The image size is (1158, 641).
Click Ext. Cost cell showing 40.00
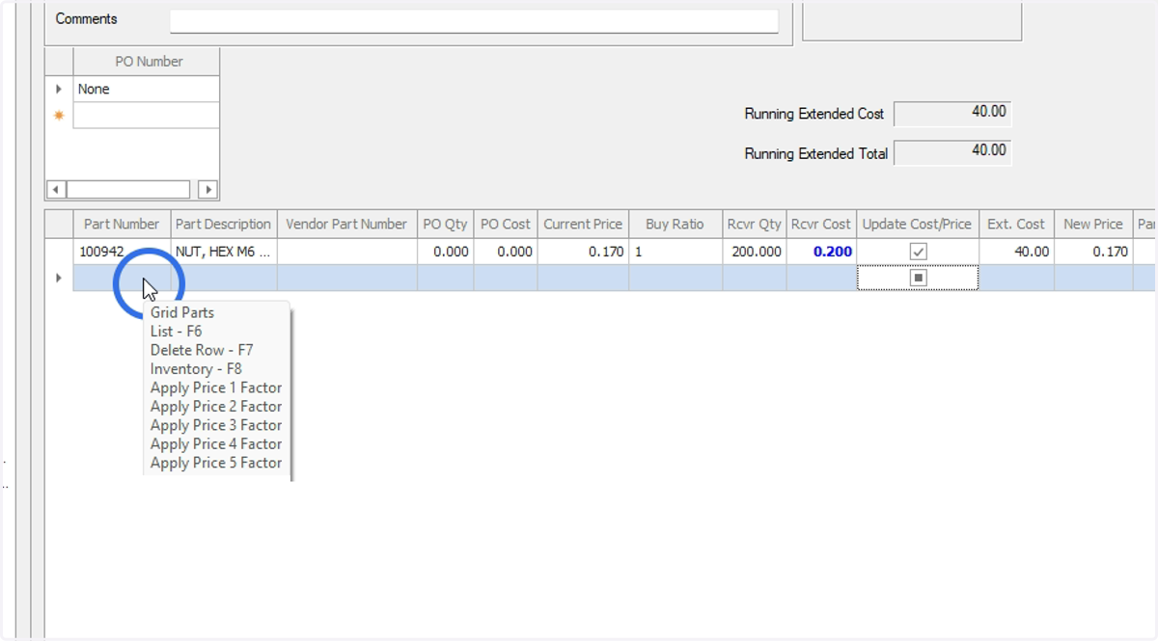click(x=1016, y=252)
